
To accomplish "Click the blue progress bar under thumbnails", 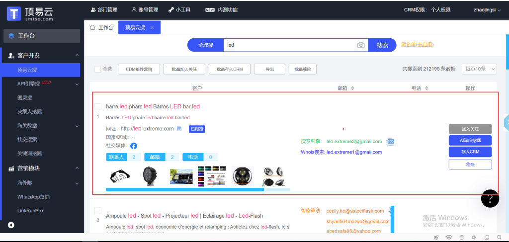I will 185,189.
